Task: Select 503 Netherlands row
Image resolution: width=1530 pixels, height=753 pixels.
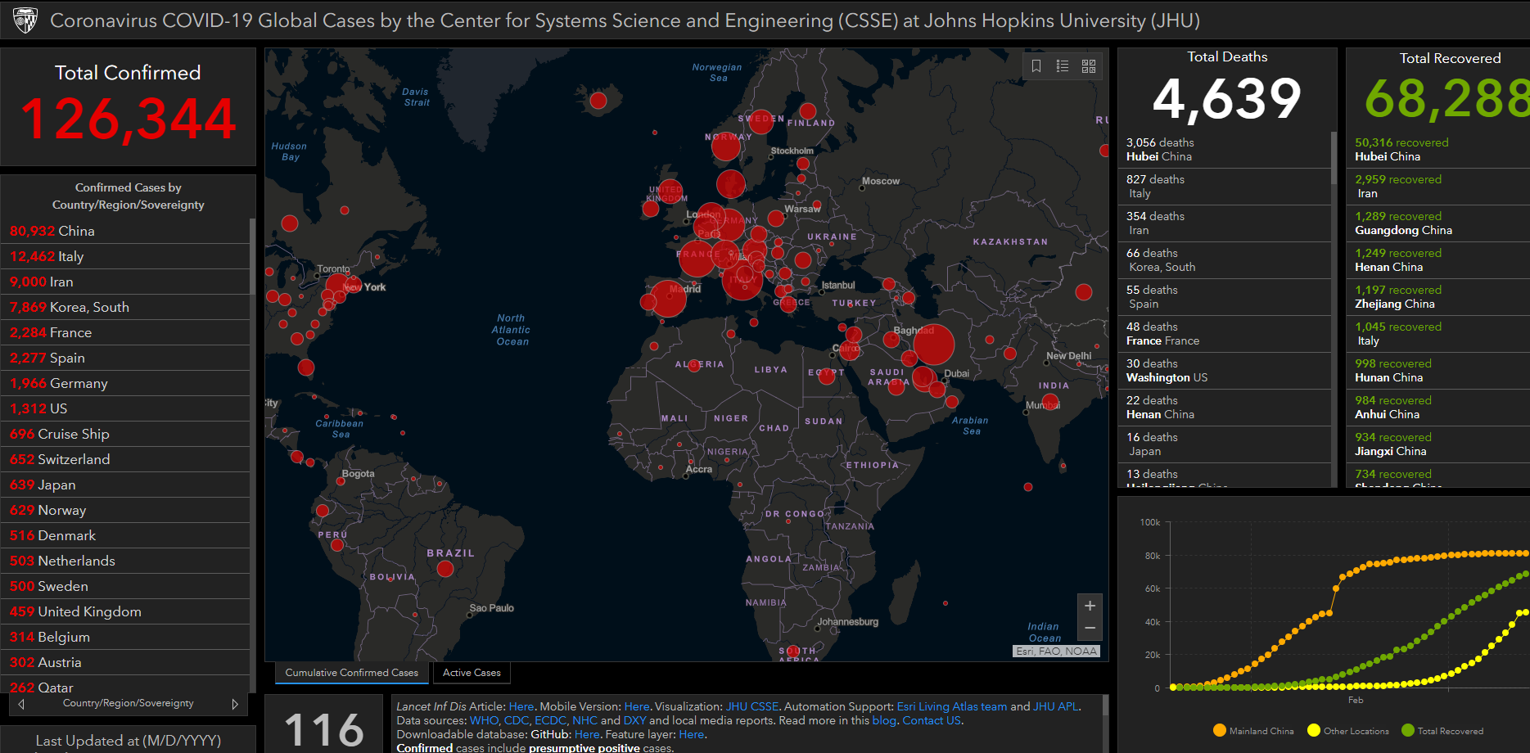Action: 125,561
